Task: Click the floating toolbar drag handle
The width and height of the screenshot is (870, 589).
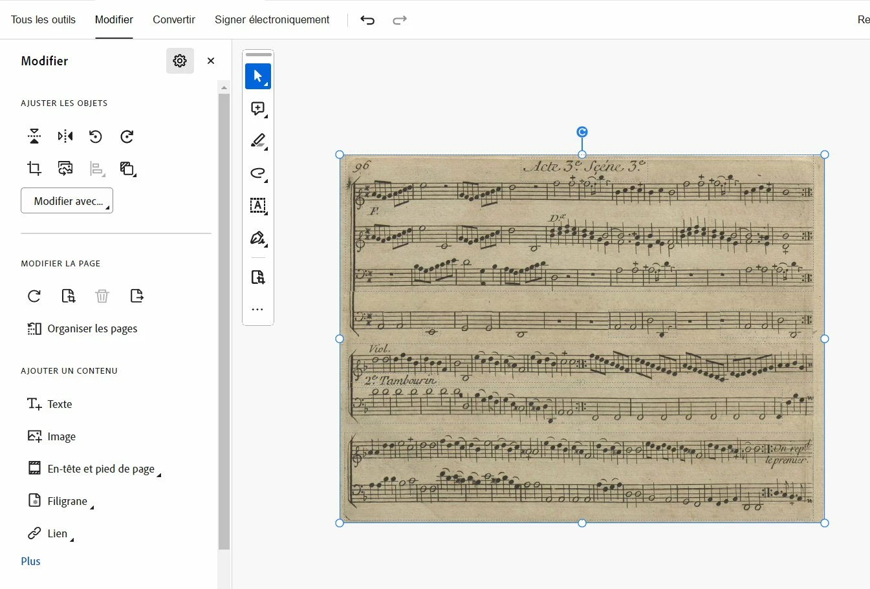Action: tap(258, 54)
